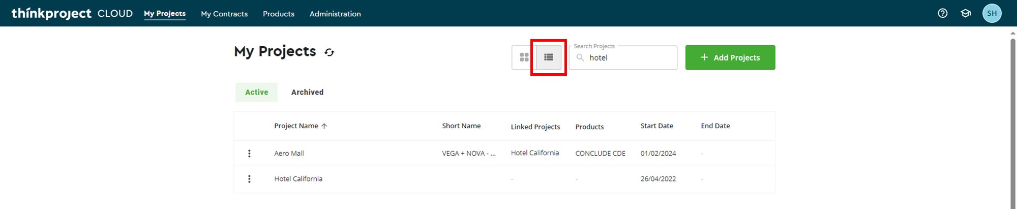Click the thinkproject CLOUD logo
Viewport: 1017px width, 209px height.
(x=72, y=14)
